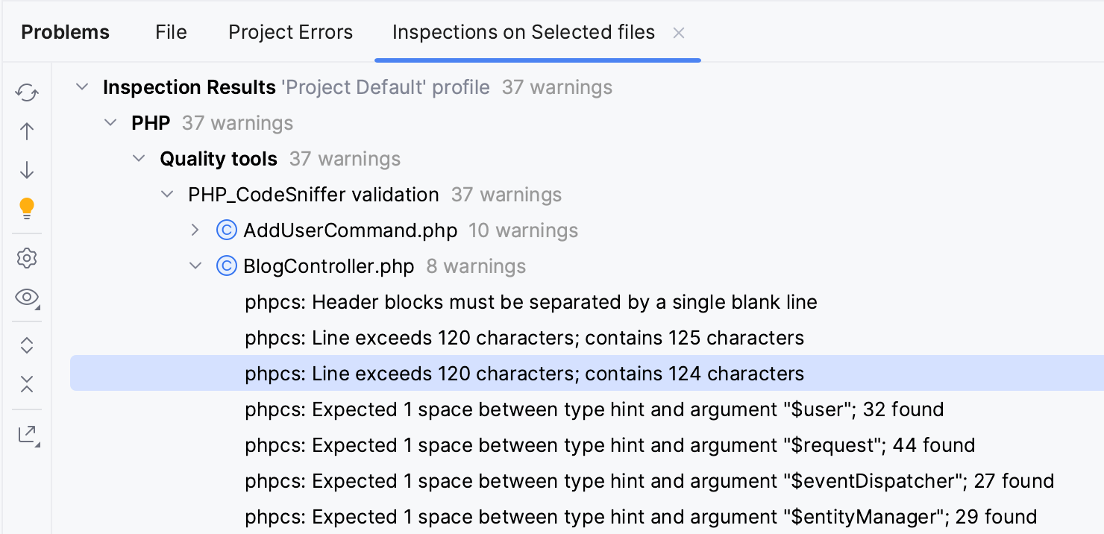Screen dimensions: 1104x534
Task: Collapse all inspection results nodes
Action: tap(27, 384)
